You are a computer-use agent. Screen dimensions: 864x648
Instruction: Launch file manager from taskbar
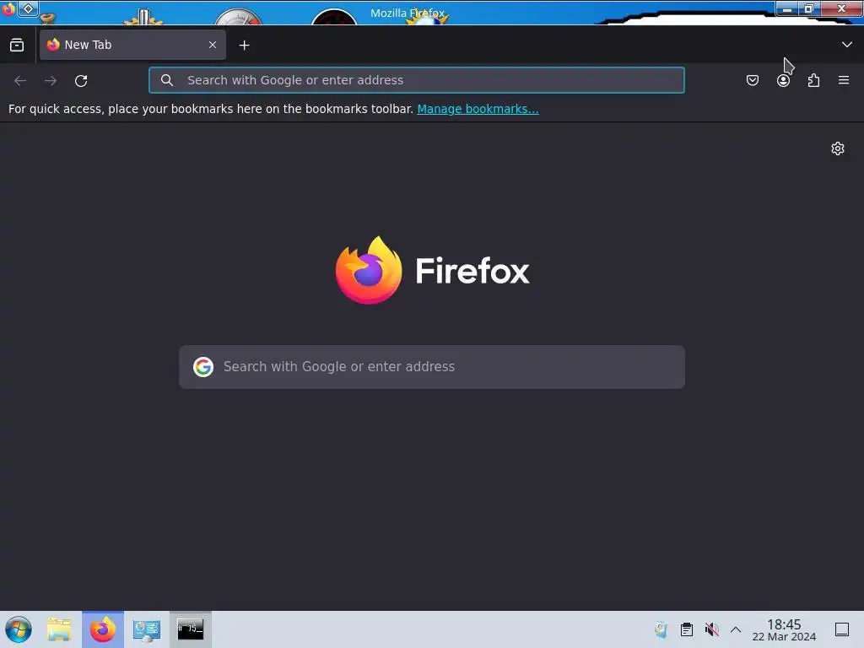(59, 629)
